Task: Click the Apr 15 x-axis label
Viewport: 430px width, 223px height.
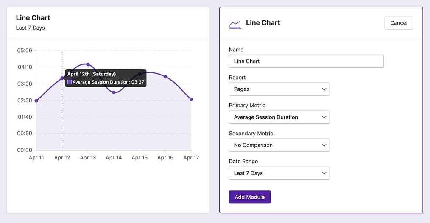Action: tap(140, 158)
